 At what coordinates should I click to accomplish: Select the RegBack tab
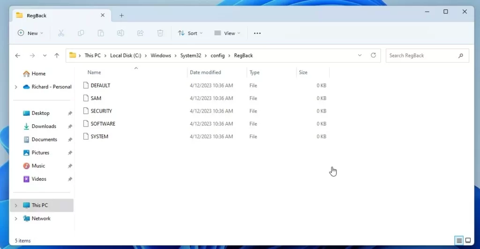point(62,15)
